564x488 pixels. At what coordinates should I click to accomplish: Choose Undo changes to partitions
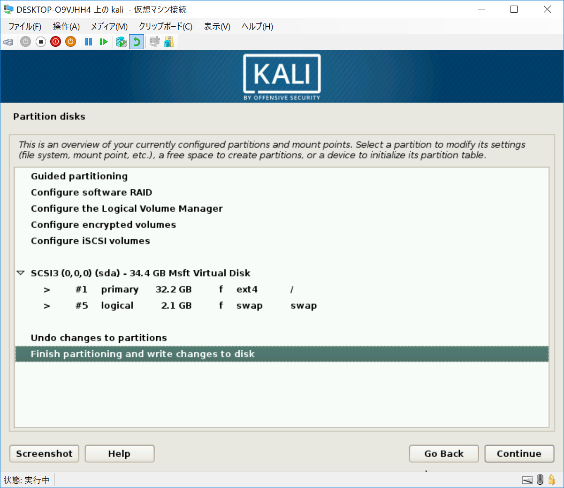(99, 338)
